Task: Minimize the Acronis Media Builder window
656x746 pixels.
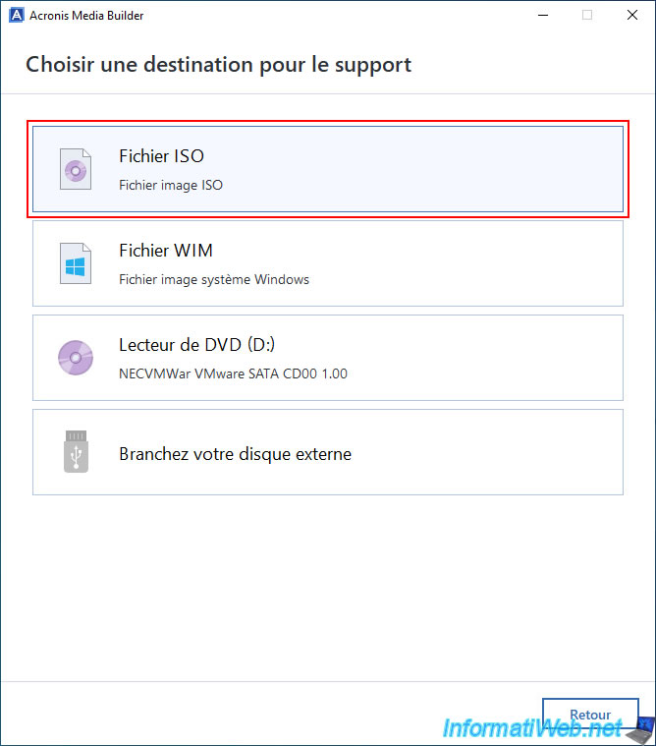Action: pos(542,16)
